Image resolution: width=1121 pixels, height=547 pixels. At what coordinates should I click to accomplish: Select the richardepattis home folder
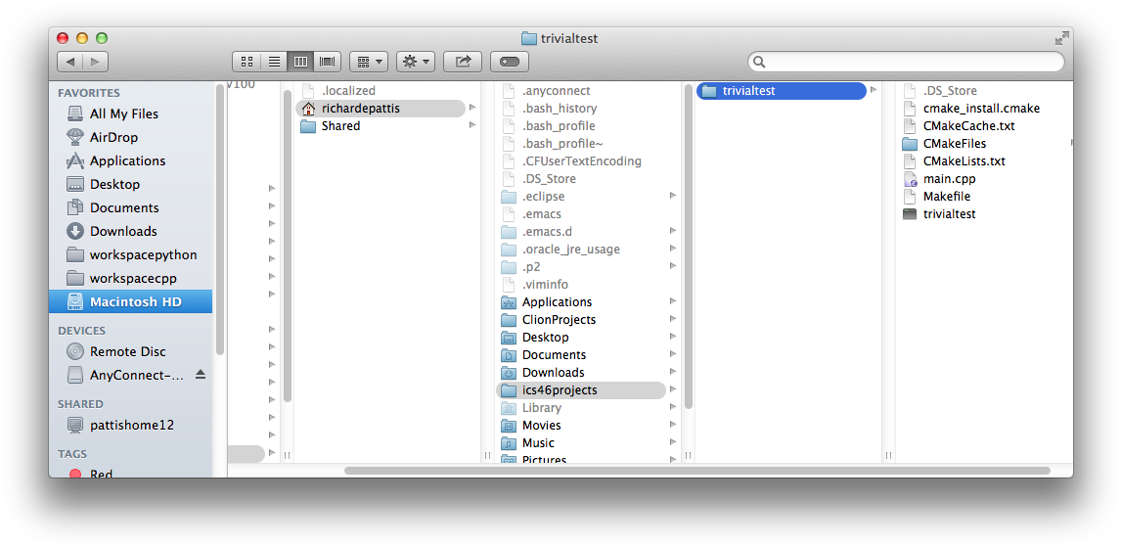pos(381,109)
